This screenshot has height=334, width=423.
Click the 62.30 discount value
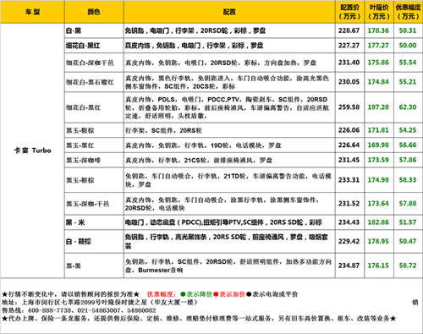[408, 107]
